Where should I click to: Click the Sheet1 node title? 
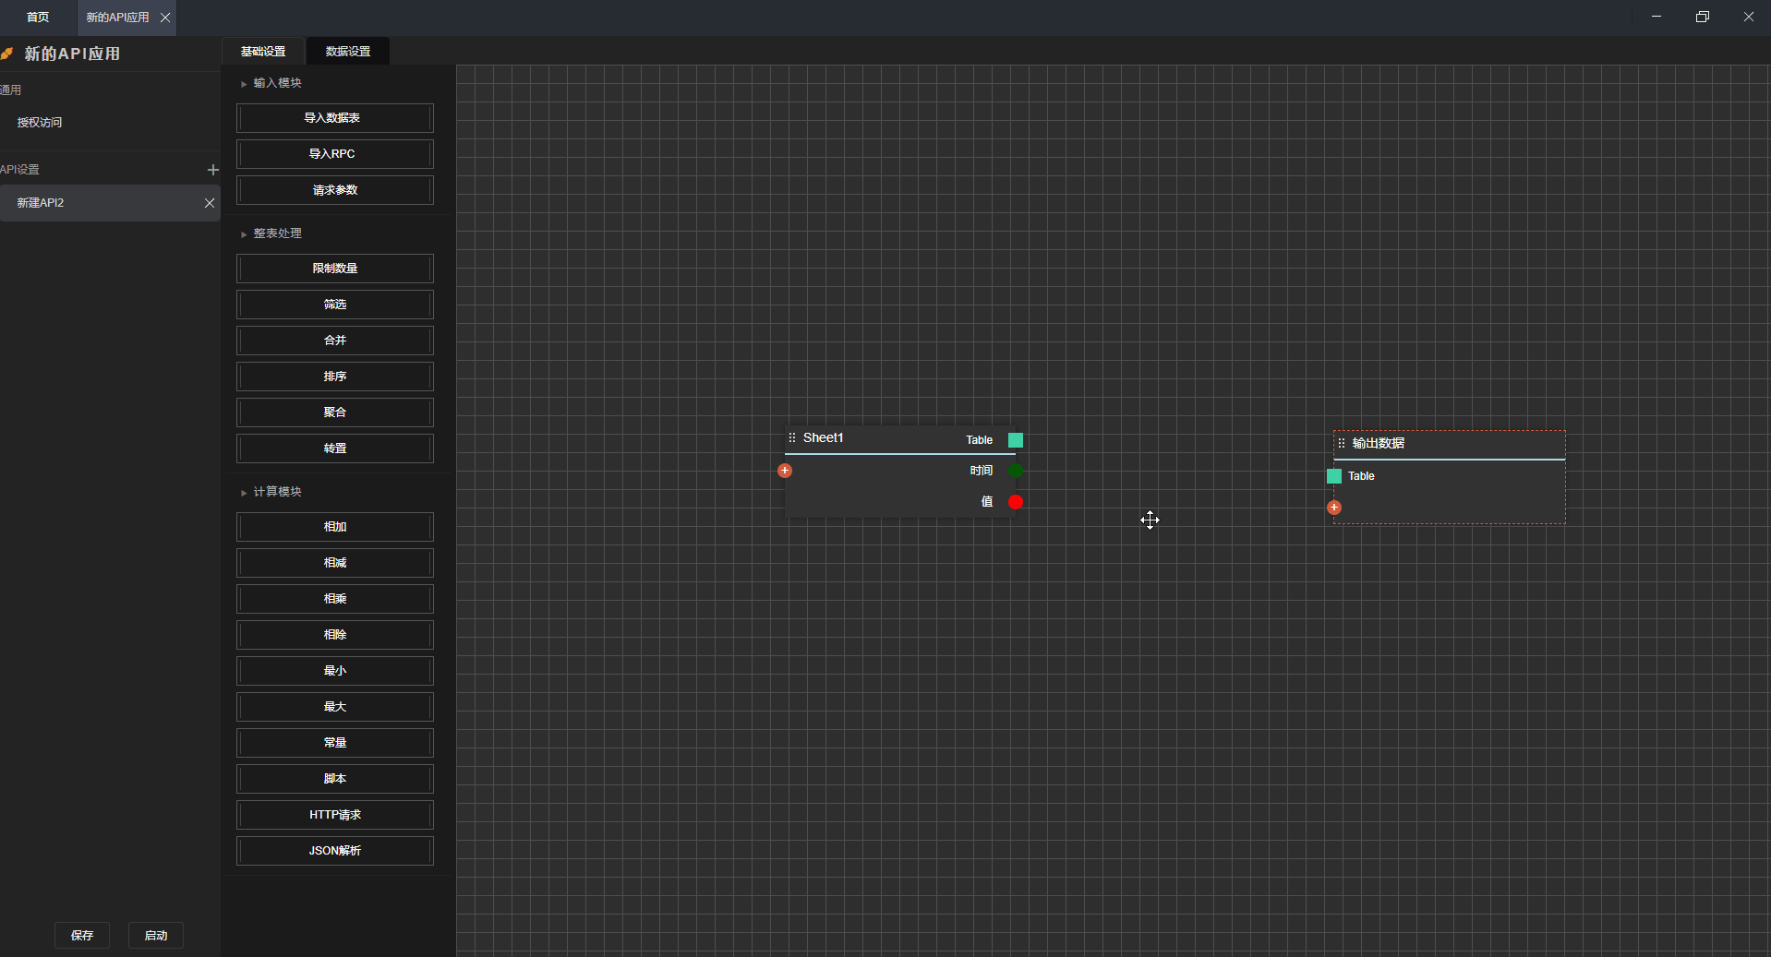click(x=824, y=438)
